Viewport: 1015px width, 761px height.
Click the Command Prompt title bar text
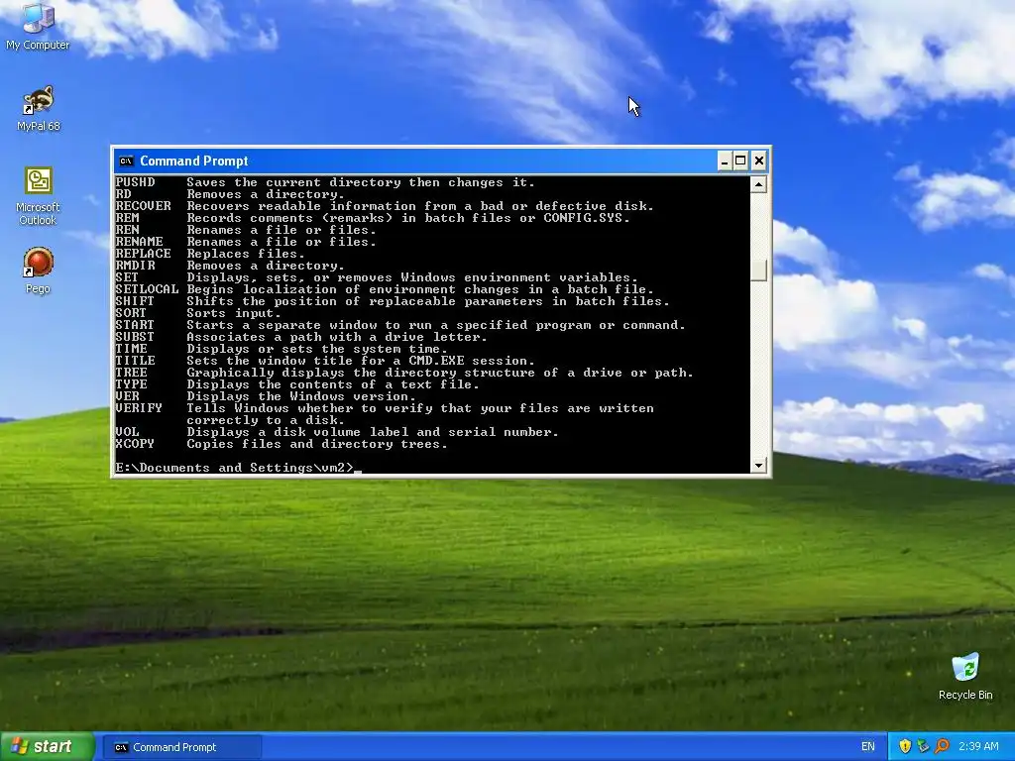194,162
